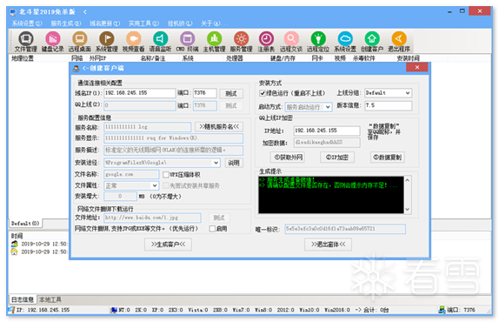Click the IP加密 button
The height and width of the screenshot is (322, 499).
coord(337,157)
